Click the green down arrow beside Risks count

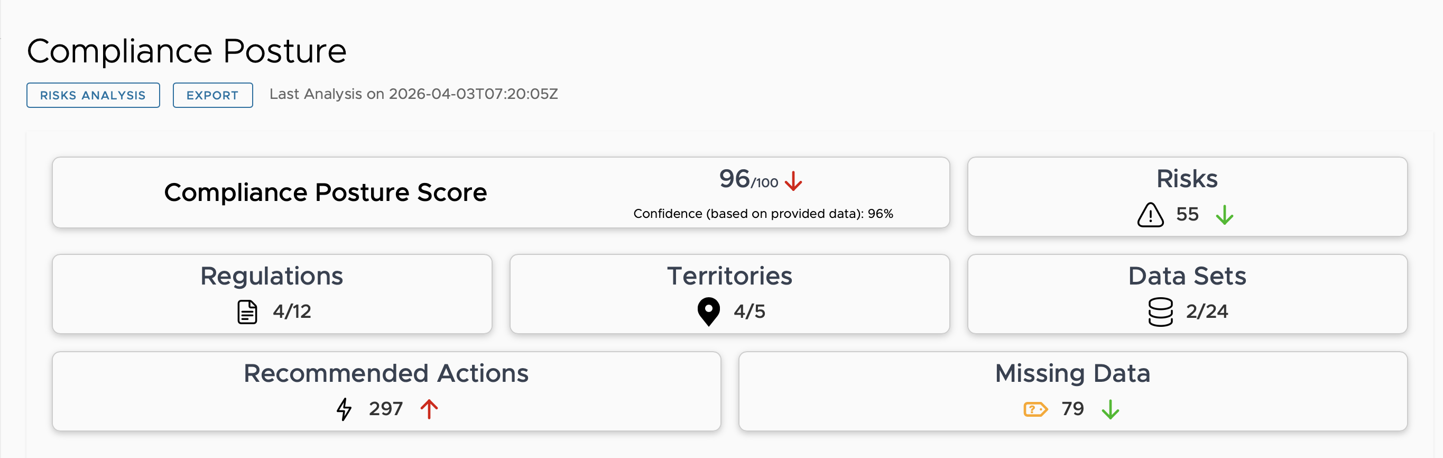1225,215
